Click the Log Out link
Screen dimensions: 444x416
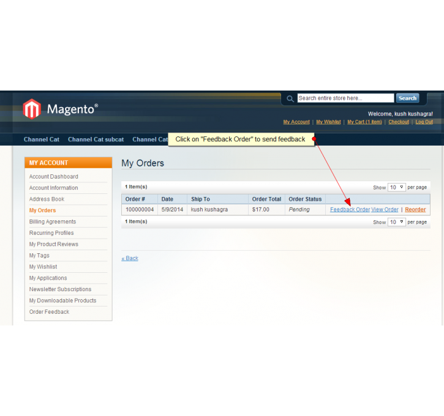pos(424,122)
